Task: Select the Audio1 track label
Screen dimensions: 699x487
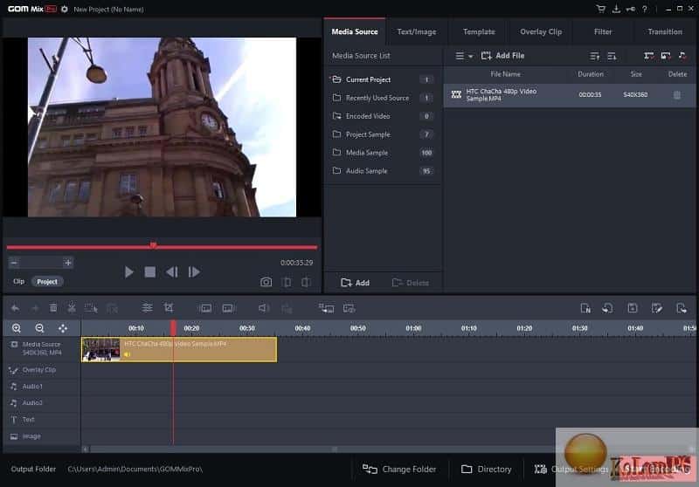Action: tap(32, 387)
